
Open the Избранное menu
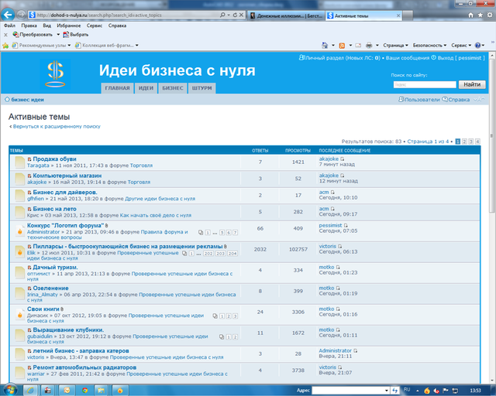(67, 26)
